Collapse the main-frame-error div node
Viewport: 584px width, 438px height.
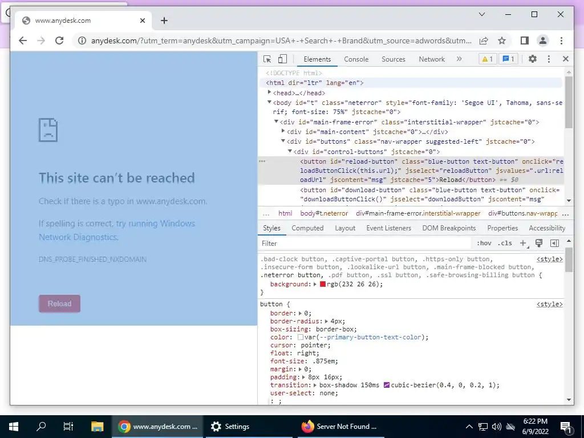click(x=276, y=121)
